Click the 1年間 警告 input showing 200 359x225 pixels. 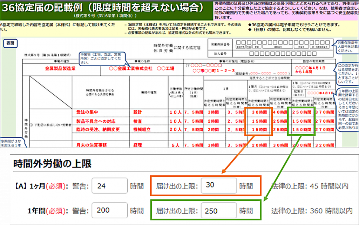109,211
